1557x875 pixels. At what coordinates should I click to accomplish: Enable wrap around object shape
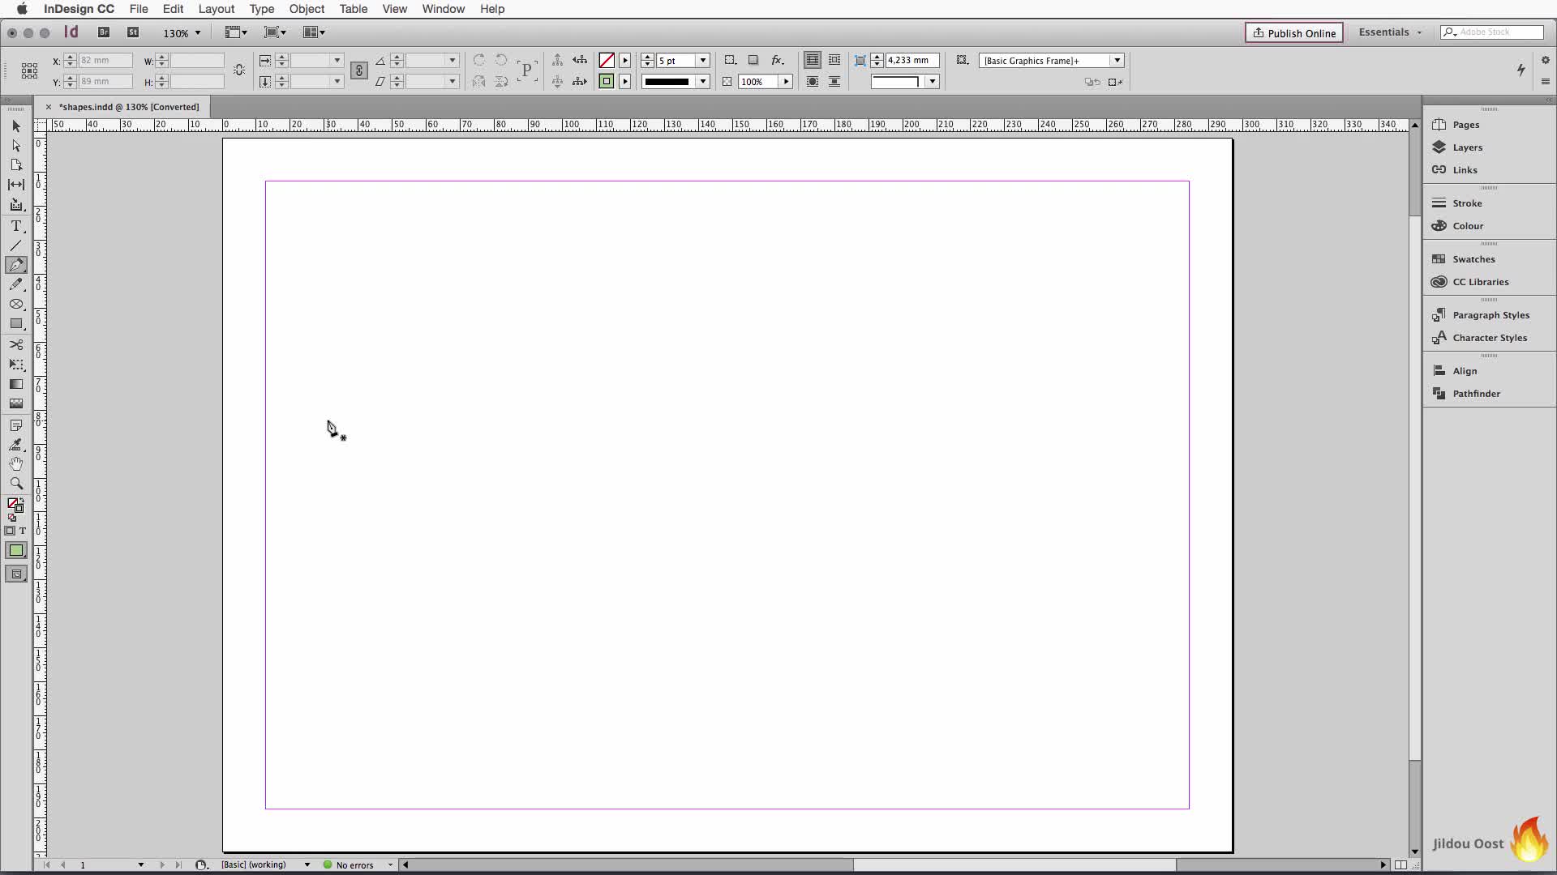tap(812, 82)
